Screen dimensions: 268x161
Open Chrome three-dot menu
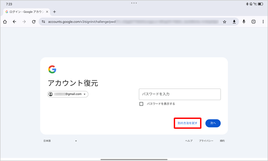[263, 21]
